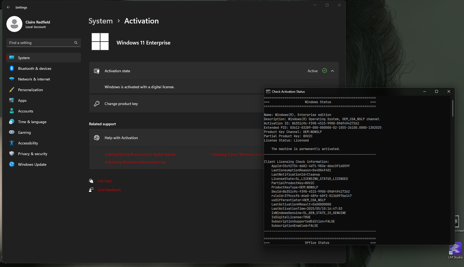Open Activating Windows with product key link

tap(135, 162)
